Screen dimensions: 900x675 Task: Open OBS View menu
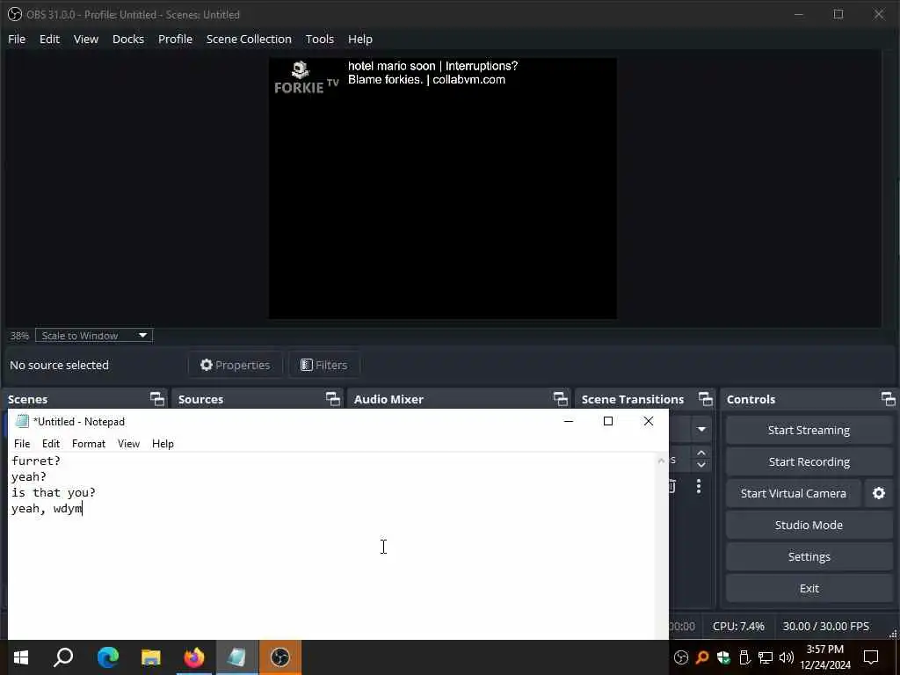tap(85, 39)
